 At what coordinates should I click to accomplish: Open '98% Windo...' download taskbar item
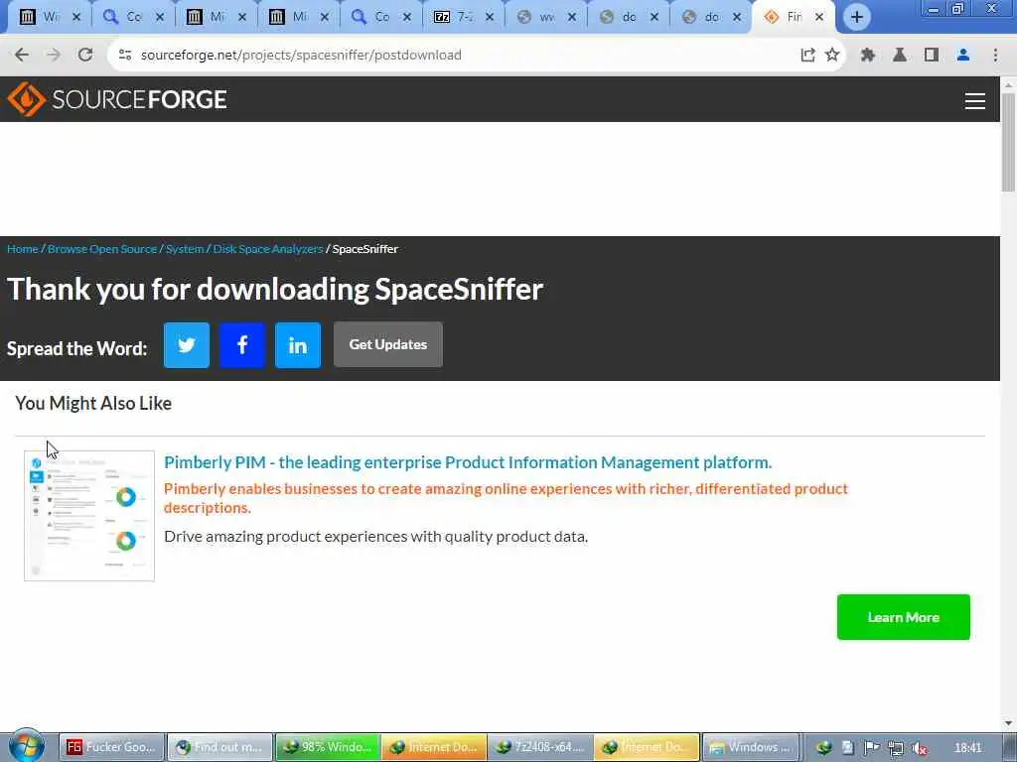328,747
